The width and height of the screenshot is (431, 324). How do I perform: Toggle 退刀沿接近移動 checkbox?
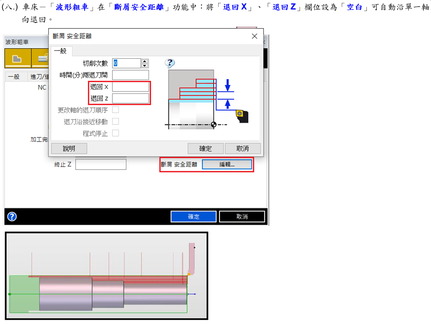115,121
